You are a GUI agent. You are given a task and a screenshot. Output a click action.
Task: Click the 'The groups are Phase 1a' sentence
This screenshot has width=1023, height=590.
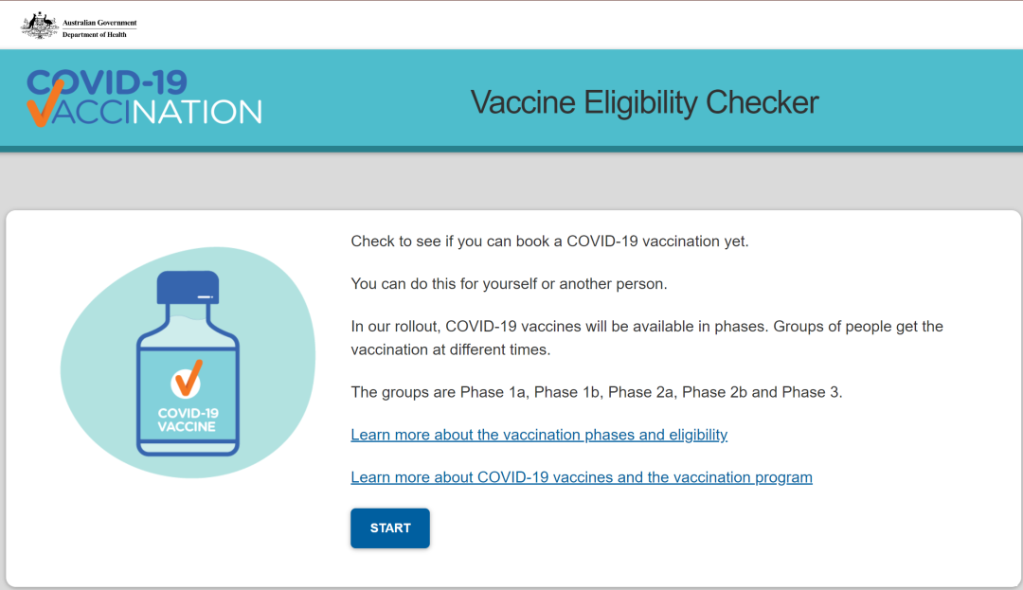[x=597, y=392]
